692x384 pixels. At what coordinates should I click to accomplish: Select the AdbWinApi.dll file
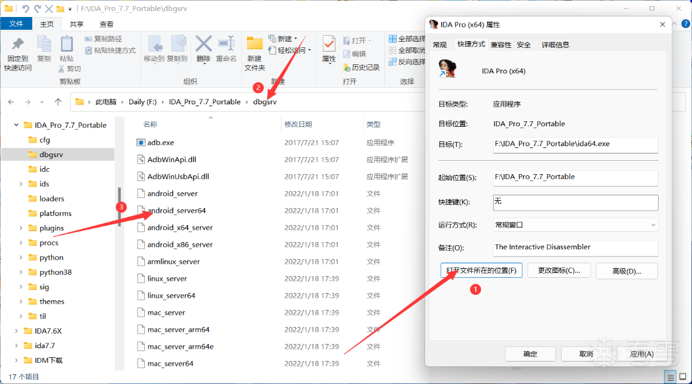[172, 160]
